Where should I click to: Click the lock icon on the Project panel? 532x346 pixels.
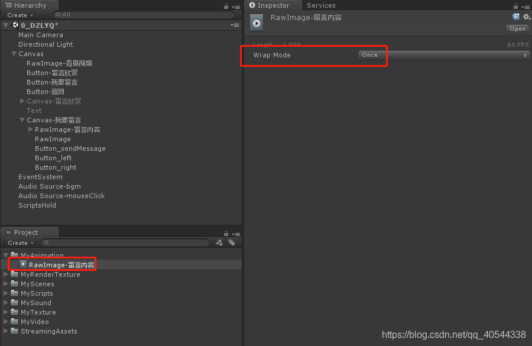click(x=226, y=232)
